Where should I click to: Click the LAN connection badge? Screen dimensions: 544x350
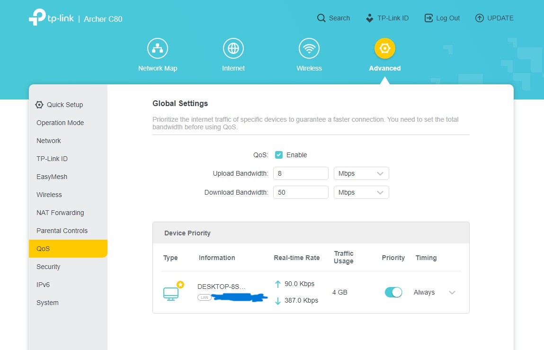[205, 297]
